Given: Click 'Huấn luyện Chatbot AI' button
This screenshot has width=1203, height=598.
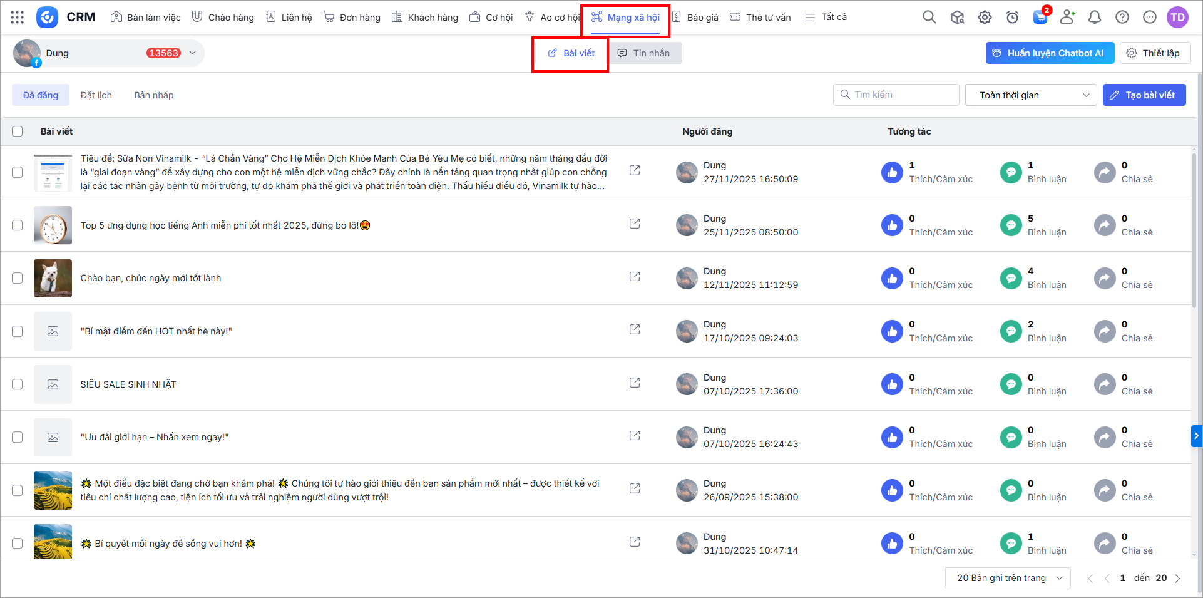Looking at the screenshot, I should pos(1049,53).
